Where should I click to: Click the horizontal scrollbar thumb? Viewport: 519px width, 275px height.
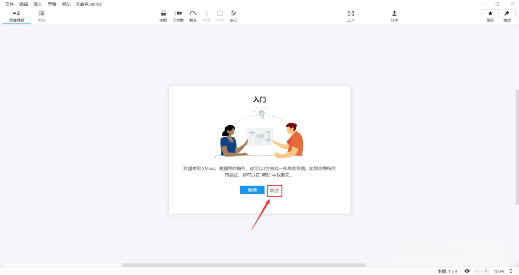[244, 265]
